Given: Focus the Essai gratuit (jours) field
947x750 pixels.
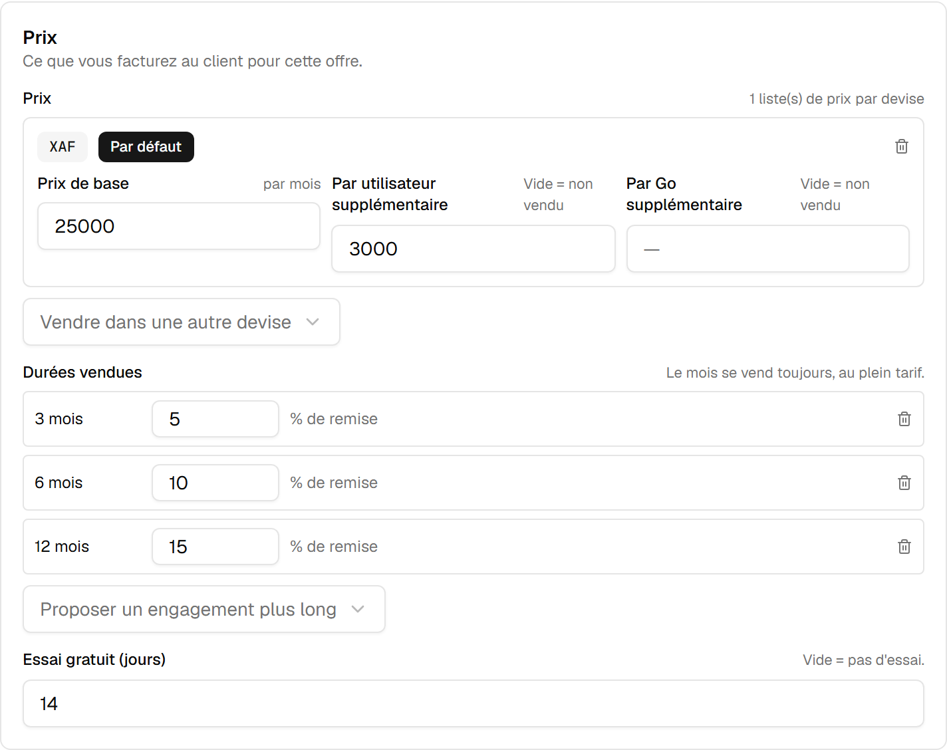Looking at the screenshot, I should pos(473,703).
